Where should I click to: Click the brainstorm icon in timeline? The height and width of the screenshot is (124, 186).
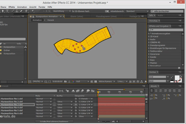(88, 91)
